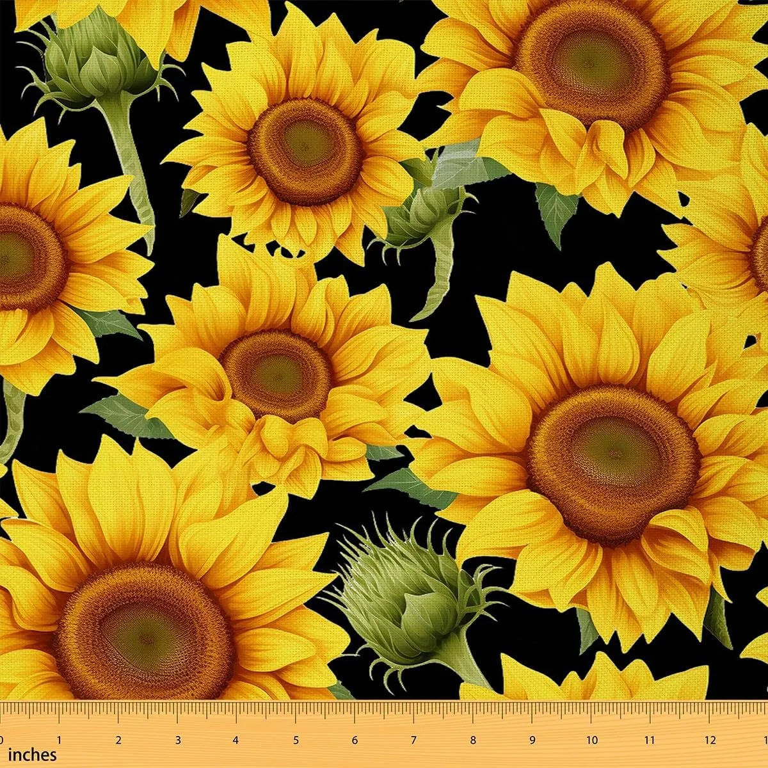Click the number 7 on the ruler
This screenshot has height=768, width=768.
click(413, 740)
